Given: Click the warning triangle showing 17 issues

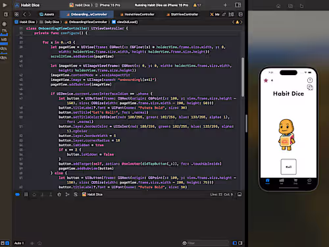Looking at the screenshot, I should 197,5.
